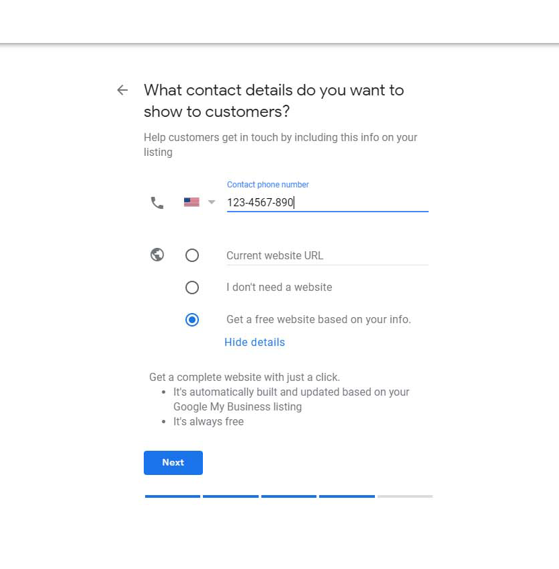Click the first blue progress segment
Screen dimensions: 559x569
point(173,496)
